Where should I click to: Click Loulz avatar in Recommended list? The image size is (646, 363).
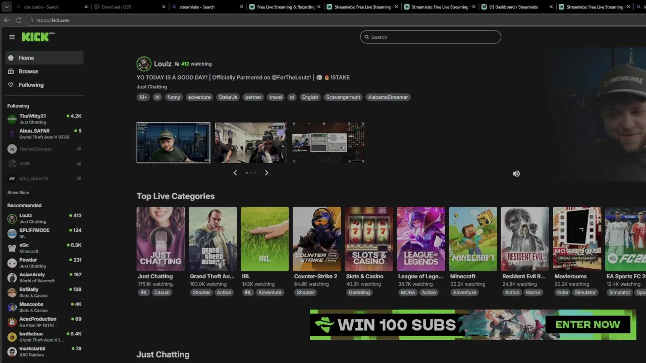pos(12,218)
